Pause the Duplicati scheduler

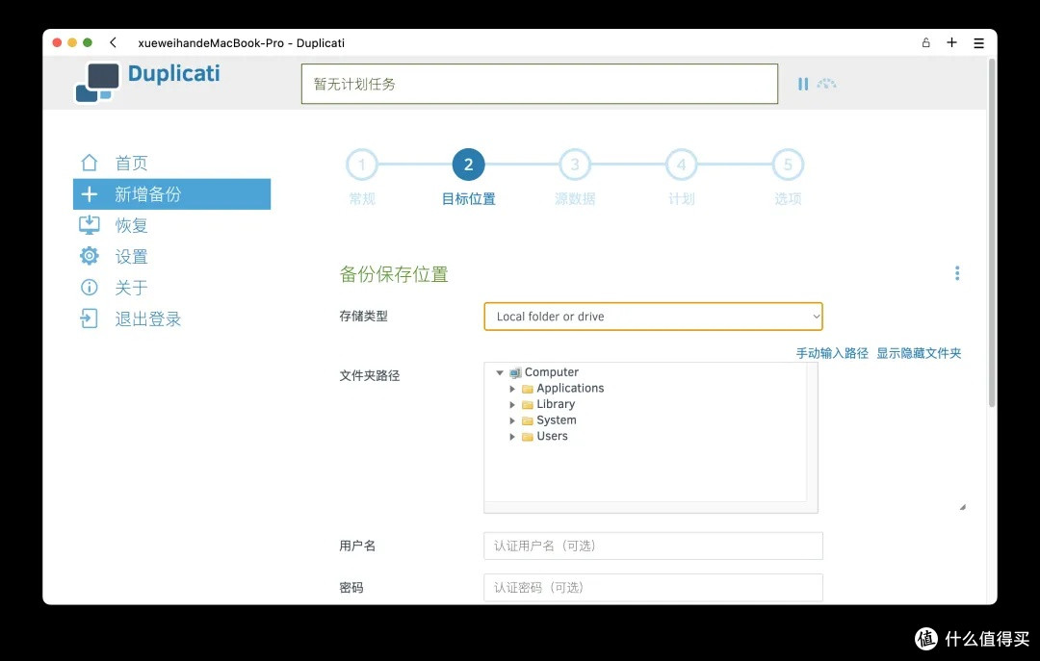click(802, 85)
